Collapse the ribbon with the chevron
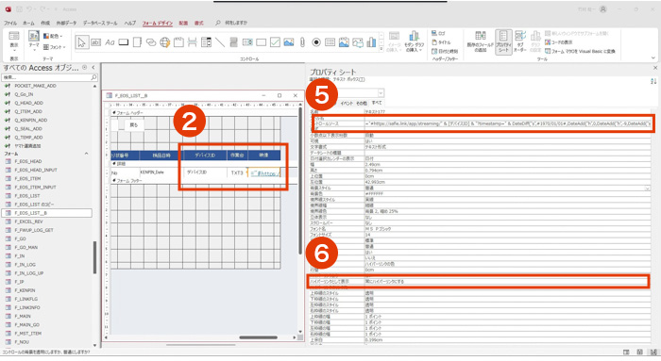Image resolution: width=661 pixels, height=361 pixels. coord(653,58)
